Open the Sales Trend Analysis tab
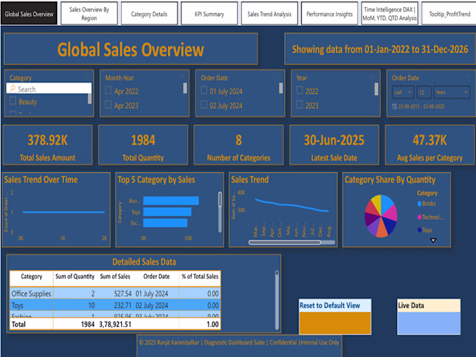476x357 pixels. pos(269,14)
